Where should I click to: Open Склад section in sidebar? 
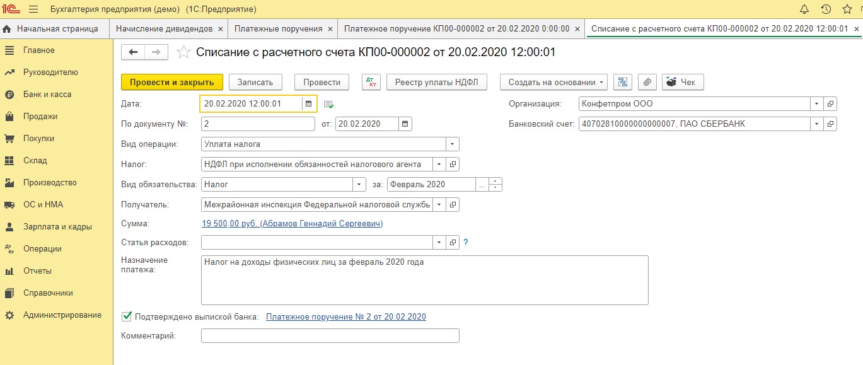(x=35, y=161)
